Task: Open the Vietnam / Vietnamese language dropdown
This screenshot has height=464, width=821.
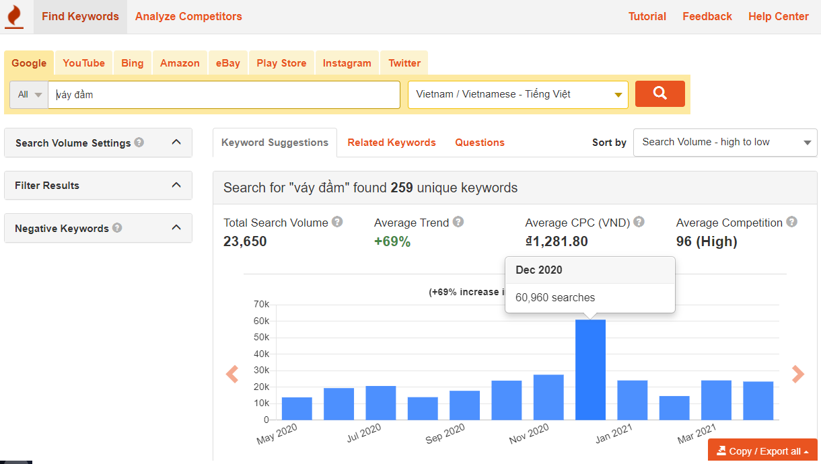Action: (x=518, y=95)
